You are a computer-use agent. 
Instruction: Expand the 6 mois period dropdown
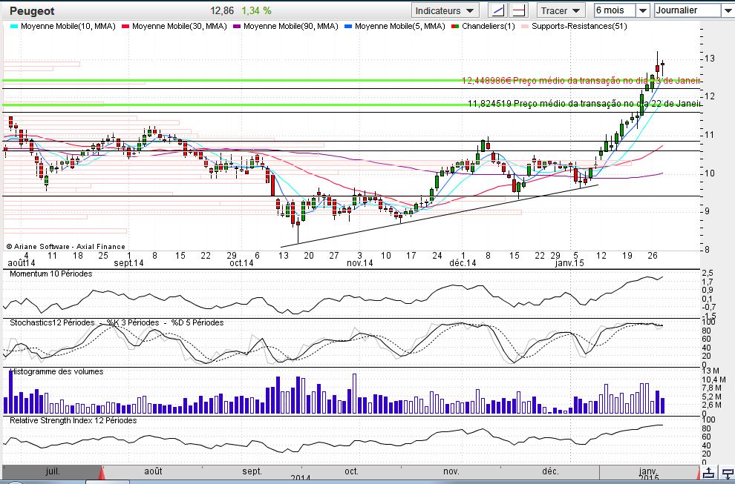tap(642, 10)
